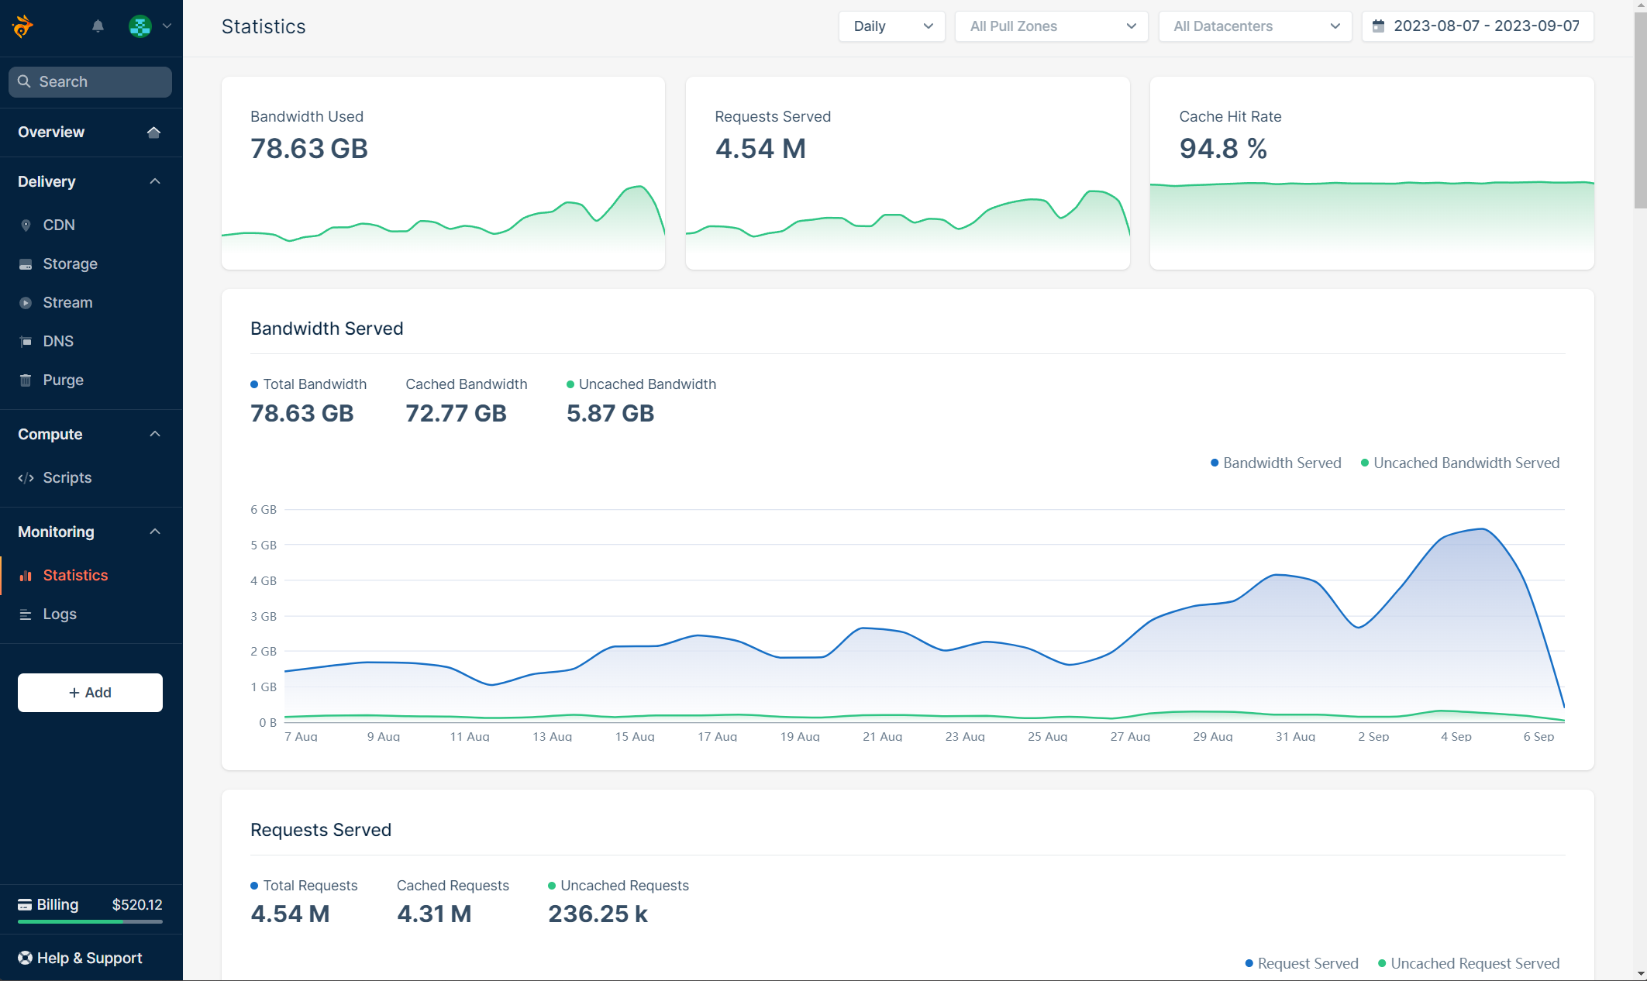Image resolution: width=1647 pixels, height=981 pixels.
Task: Click the Purge trash icon
Action: tap(26, 380)
